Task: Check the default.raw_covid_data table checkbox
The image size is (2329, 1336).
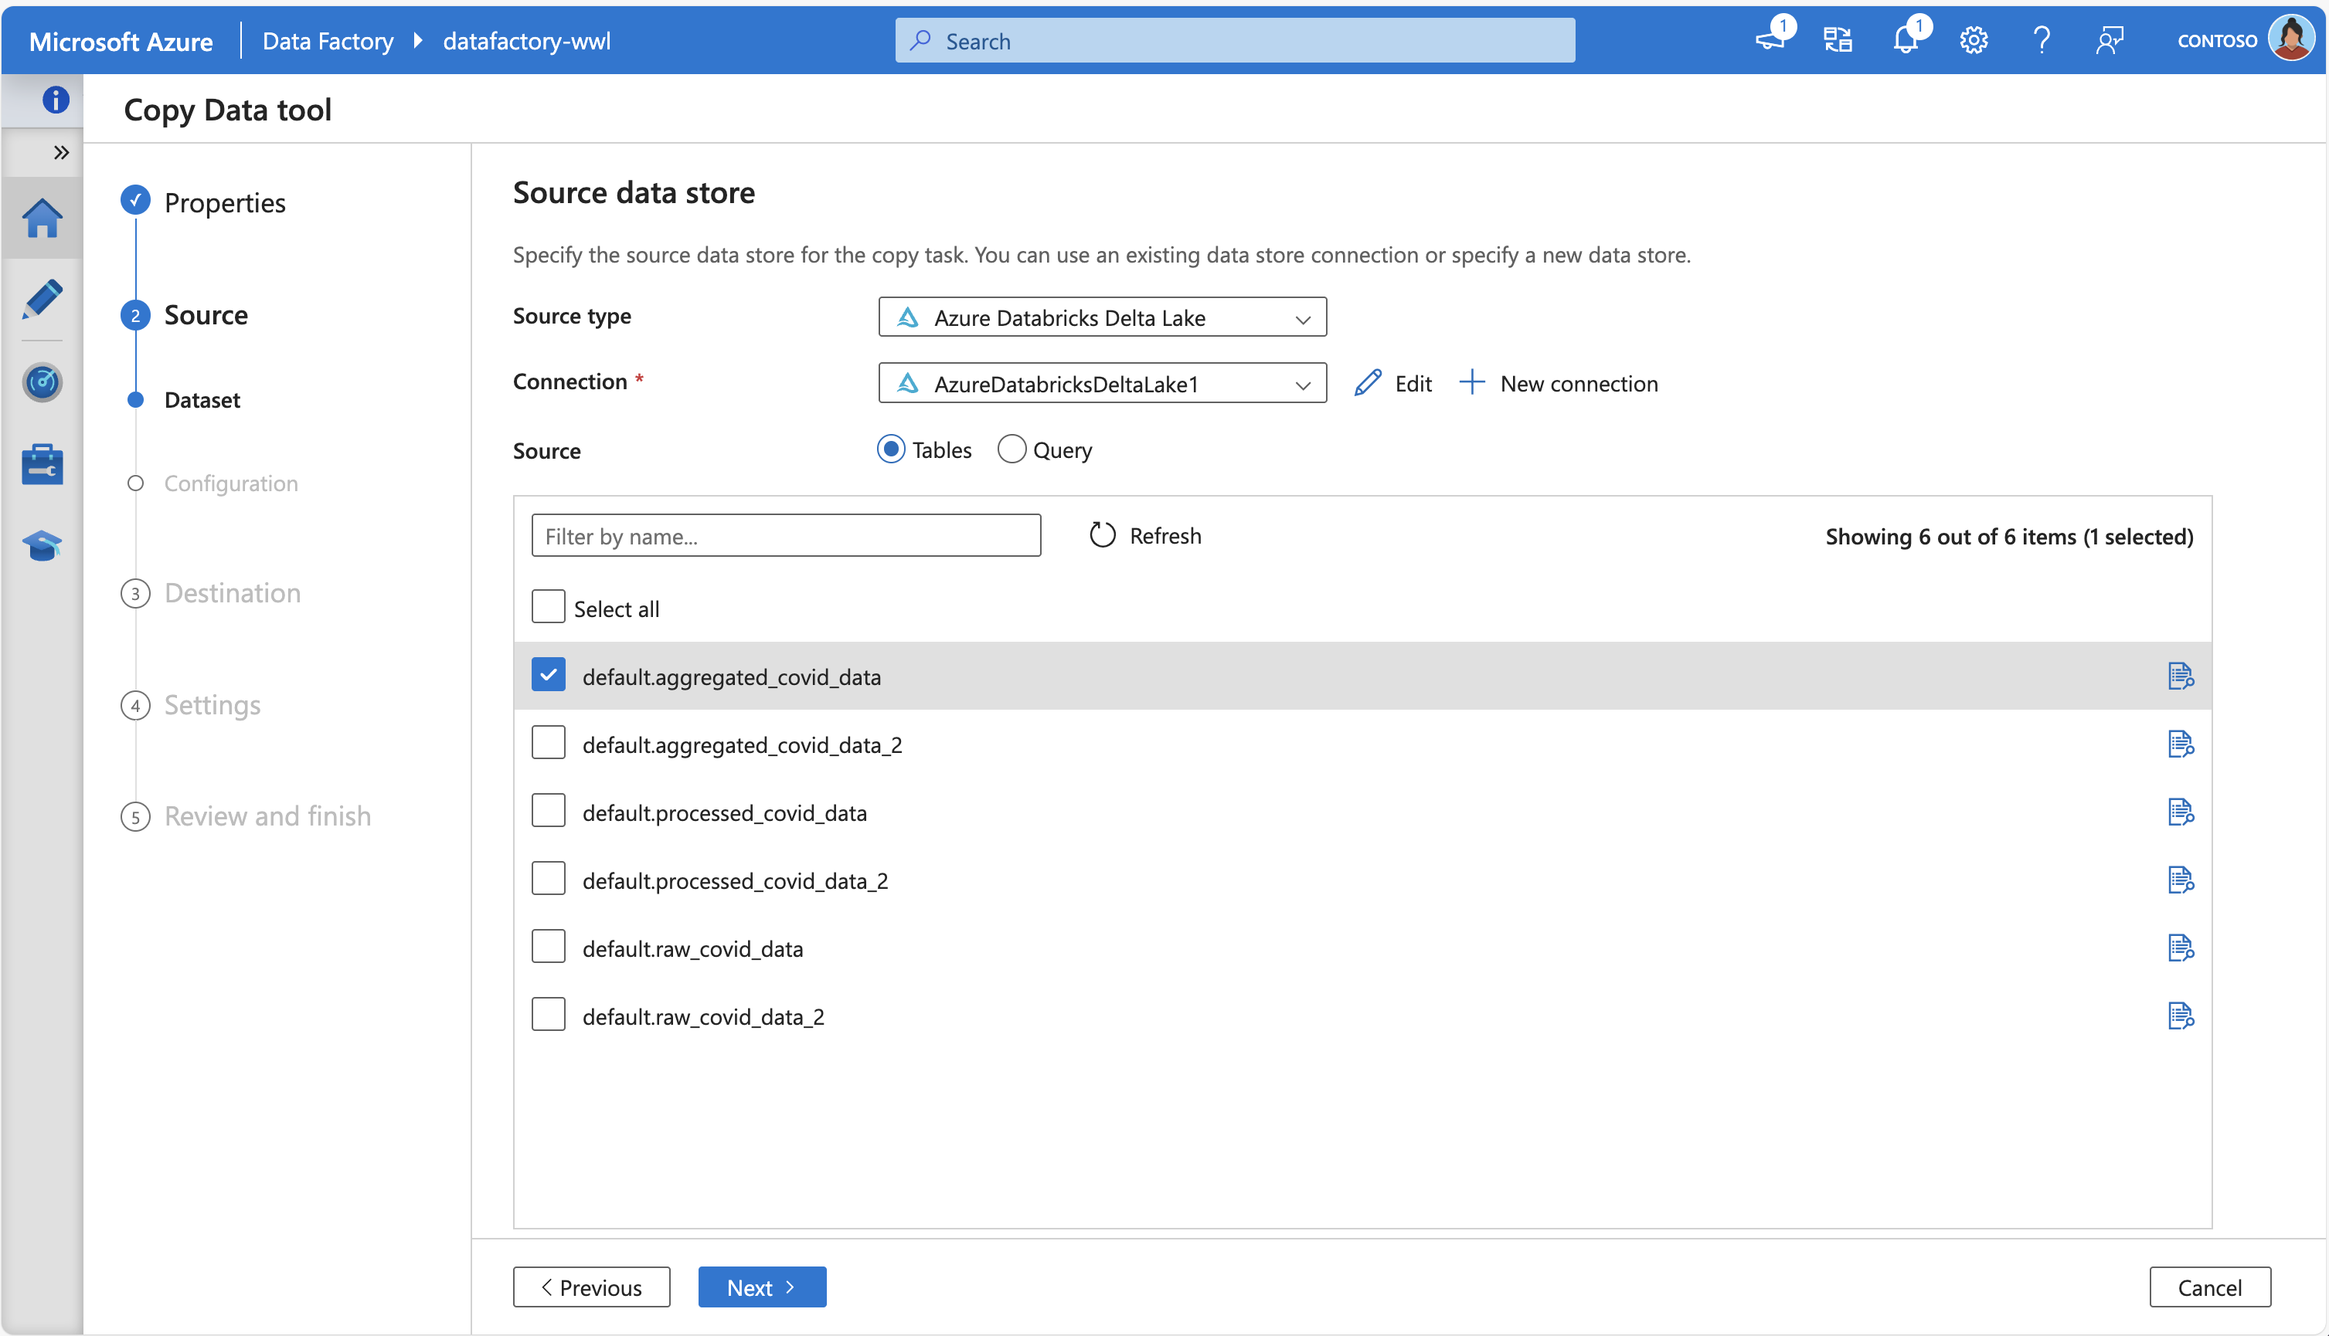Action: (548, 946)
